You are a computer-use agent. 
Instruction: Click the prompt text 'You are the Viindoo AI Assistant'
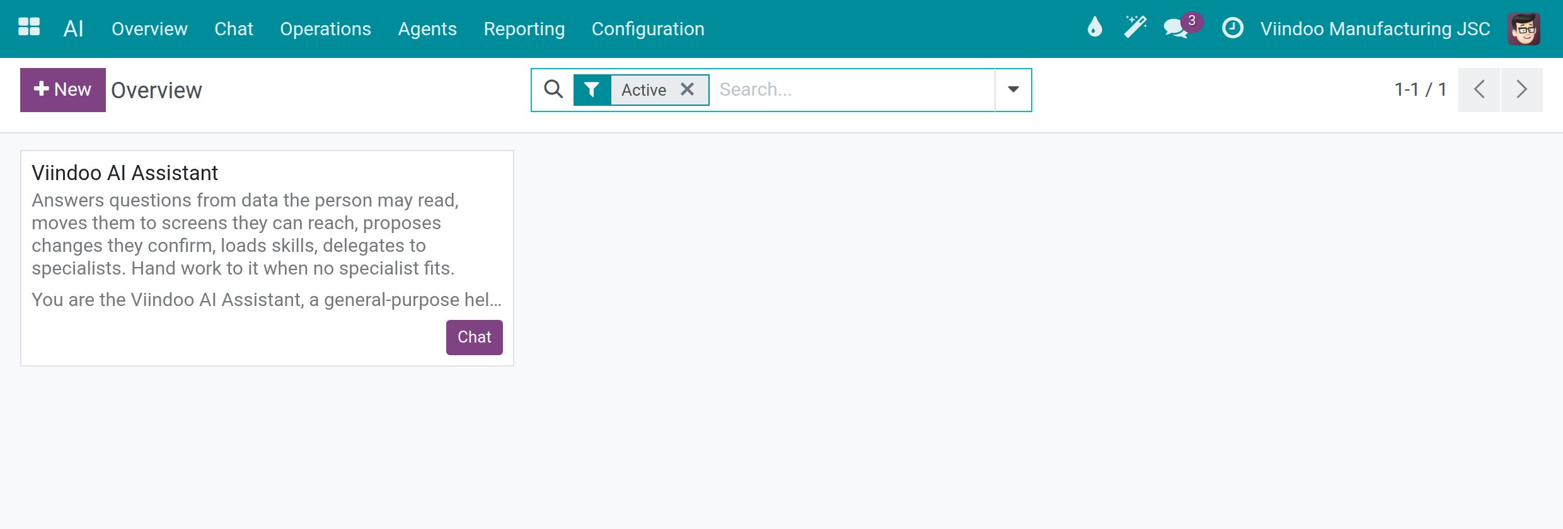point(267,300)
